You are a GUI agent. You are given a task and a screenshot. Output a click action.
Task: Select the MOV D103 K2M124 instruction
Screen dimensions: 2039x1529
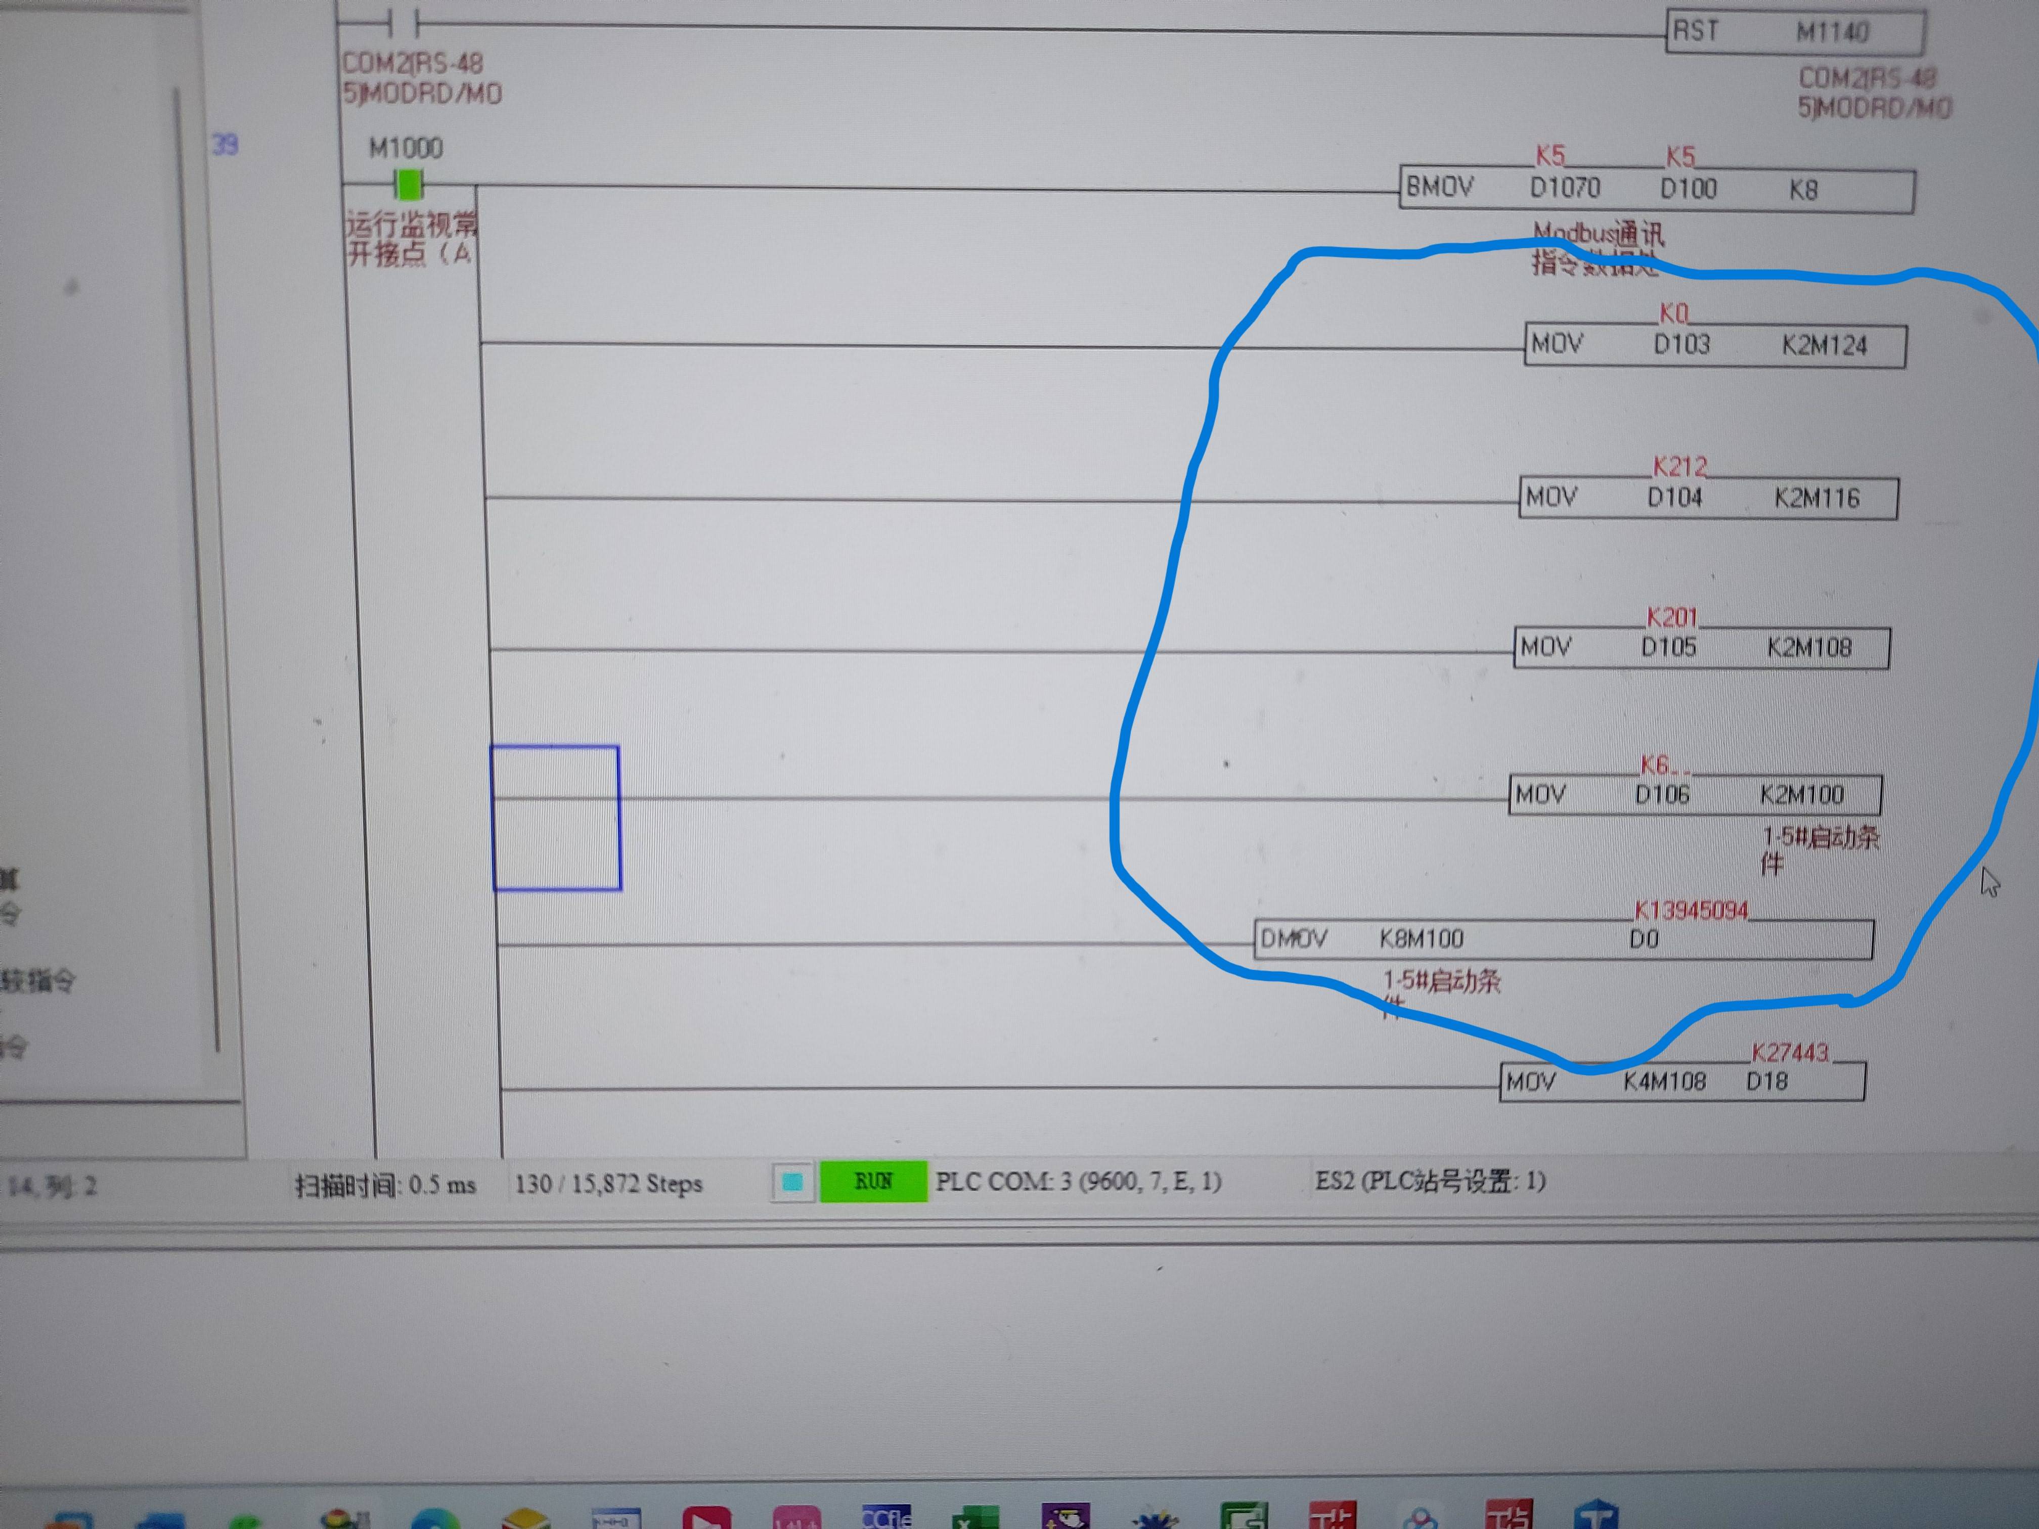click(1714, 346)
